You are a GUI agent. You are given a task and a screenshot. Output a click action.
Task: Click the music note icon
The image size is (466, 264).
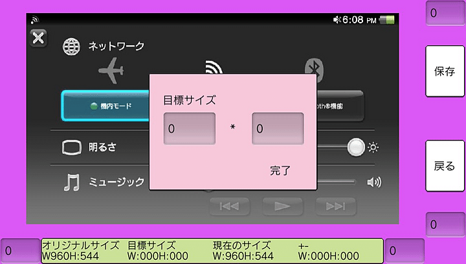tap(71, 182)
